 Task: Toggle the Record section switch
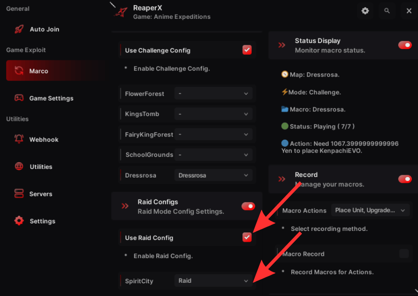click(x=405, y=179)
